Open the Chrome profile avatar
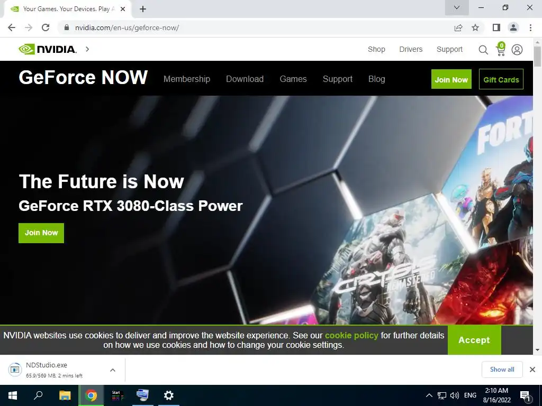The width and height of the screenshot is (542, 406). 513,27
